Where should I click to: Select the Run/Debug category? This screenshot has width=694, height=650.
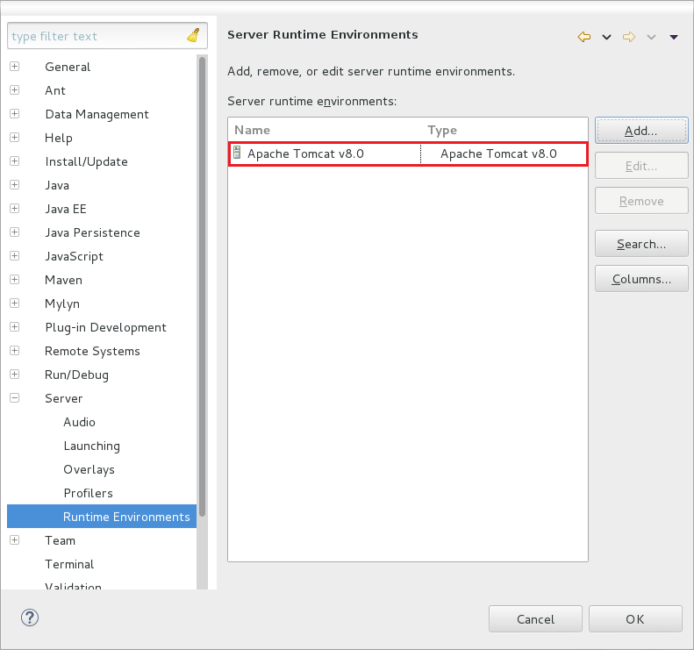pyautogui.click(x=76, y=375)
